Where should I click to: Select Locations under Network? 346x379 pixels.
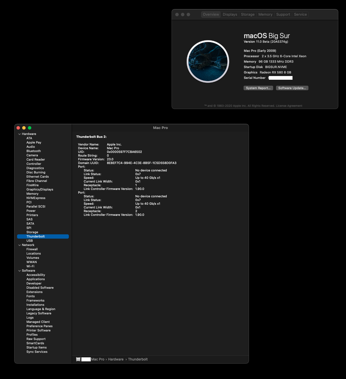pos(34,254)
